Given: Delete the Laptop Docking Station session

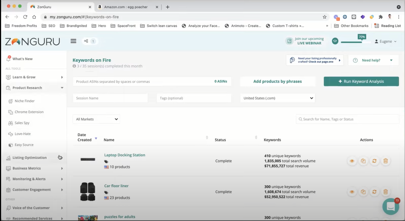Looking at the screenshot, I should point(386,161).
